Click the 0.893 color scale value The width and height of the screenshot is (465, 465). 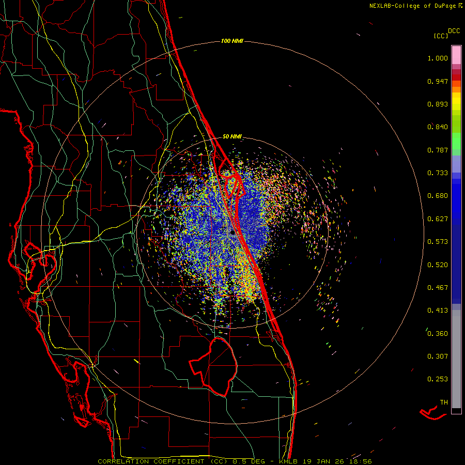(x=438, y=104)
